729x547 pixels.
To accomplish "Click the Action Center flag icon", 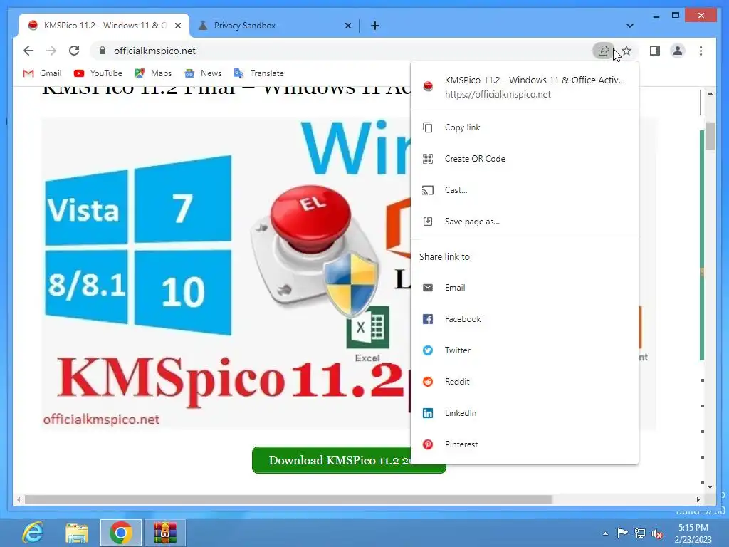I will point(622,533).
